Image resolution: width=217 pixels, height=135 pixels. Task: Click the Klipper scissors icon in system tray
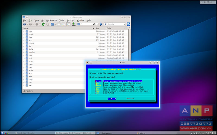(x=192, y=133)
